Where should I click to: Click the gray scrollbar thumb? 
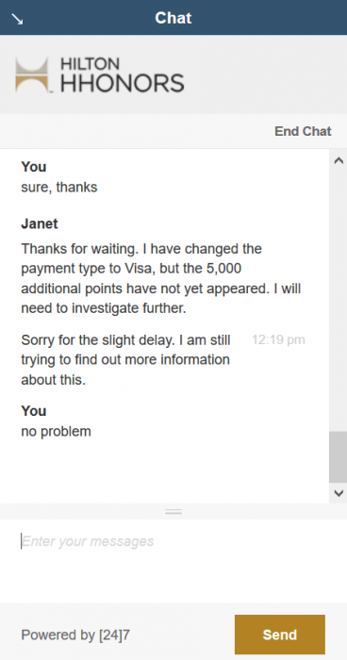(x=339, y=457)
